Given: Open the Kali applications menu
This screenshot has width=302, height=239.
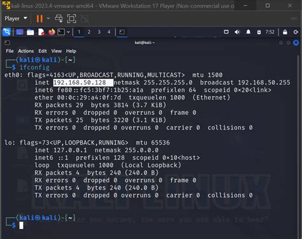Looking at the screenshot, I should [6, 32].
